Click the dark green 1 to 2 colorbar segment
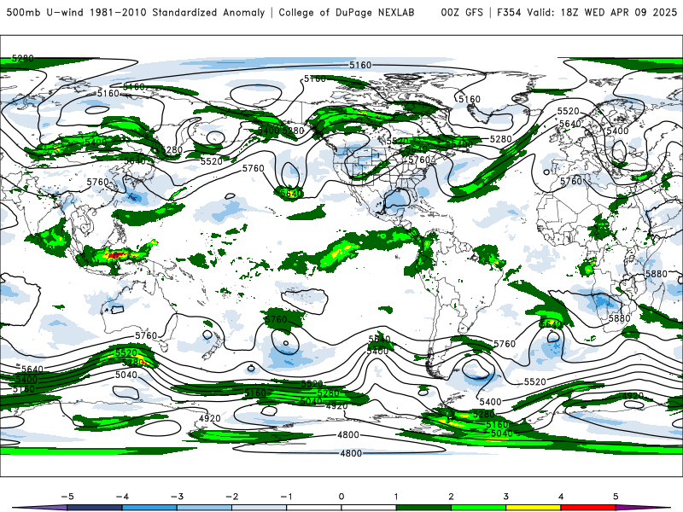Image resolution: width=683 pixels, height=512 pixels. coord(423,508)
